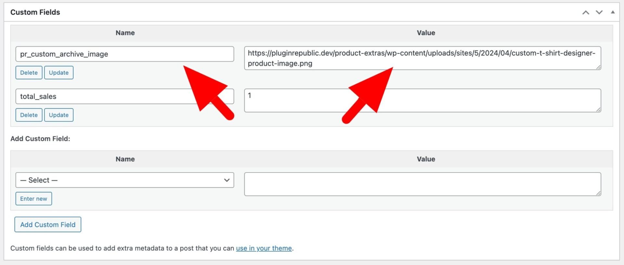Viewport: 624px width, 265px height.
Task: Click inside the pr_custom_archive_image name box
Action: tap(125, 54)
